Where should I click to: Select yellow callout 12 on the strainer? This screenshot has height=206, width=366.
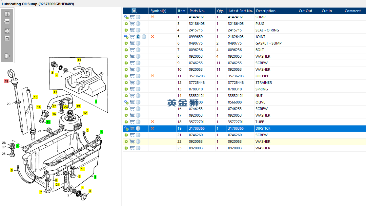85,113
